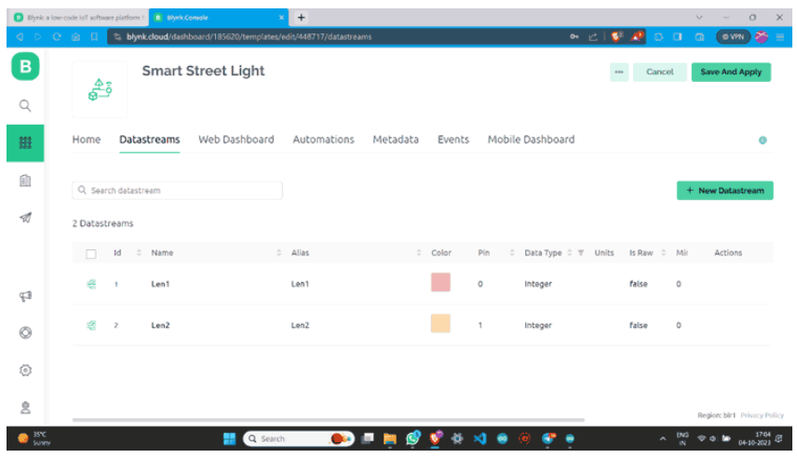Open the Data Type column filter

pyautogui.click(x=581, y=253)
